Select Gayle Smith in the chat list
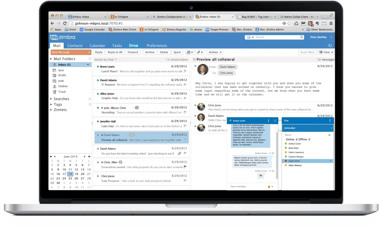This screenshot has height=231, width=380. (x=307, y=161)
